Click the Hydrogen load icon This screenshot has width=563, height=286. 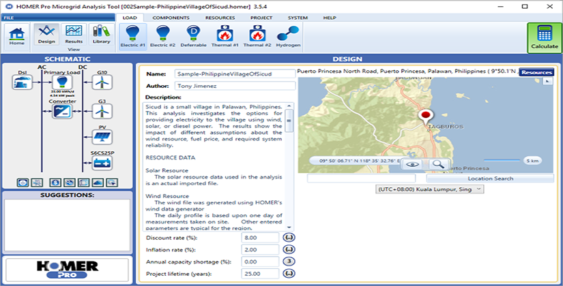tap(287, 35)
